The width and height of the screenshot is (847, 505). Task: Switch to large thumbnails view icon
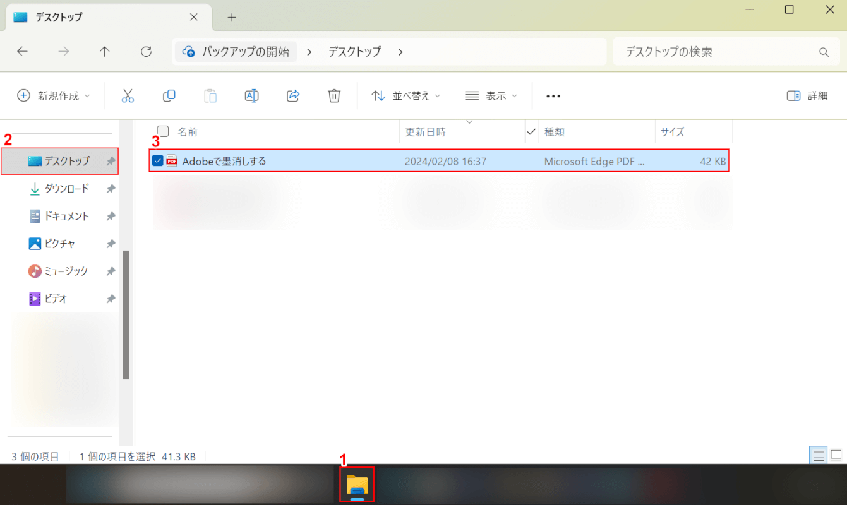point(836,455)
